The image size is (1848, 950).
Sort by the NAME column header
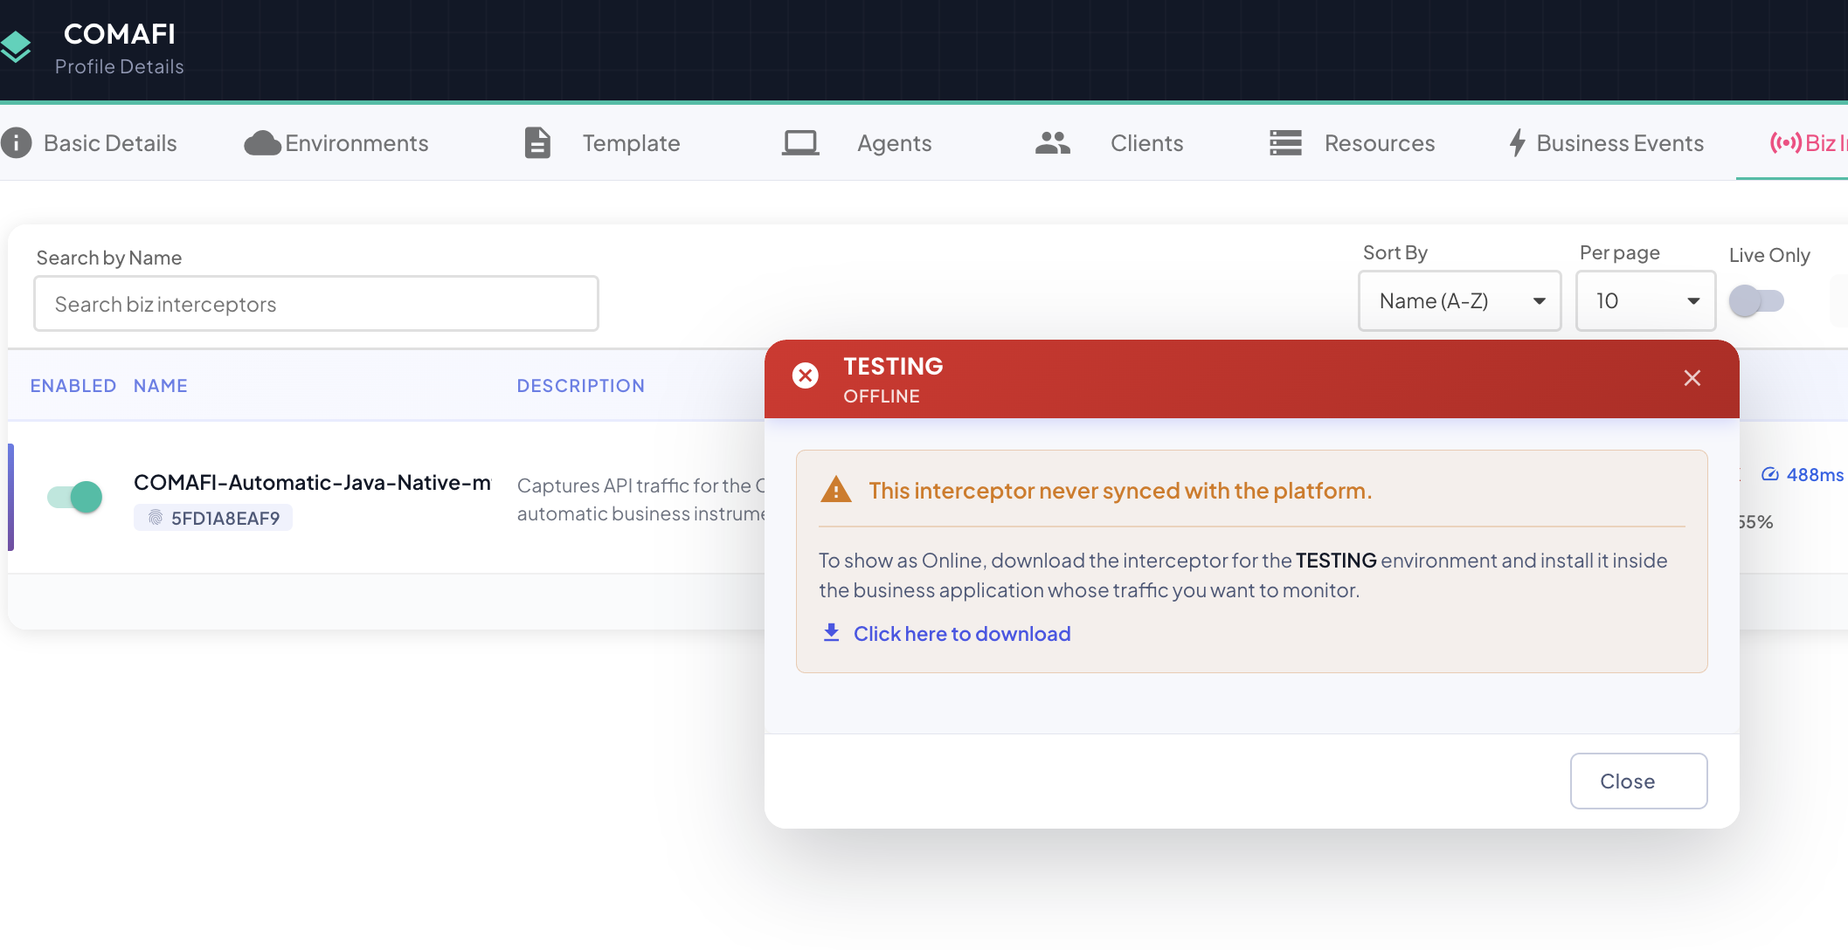pyautogui.click(x=161, y=385)
